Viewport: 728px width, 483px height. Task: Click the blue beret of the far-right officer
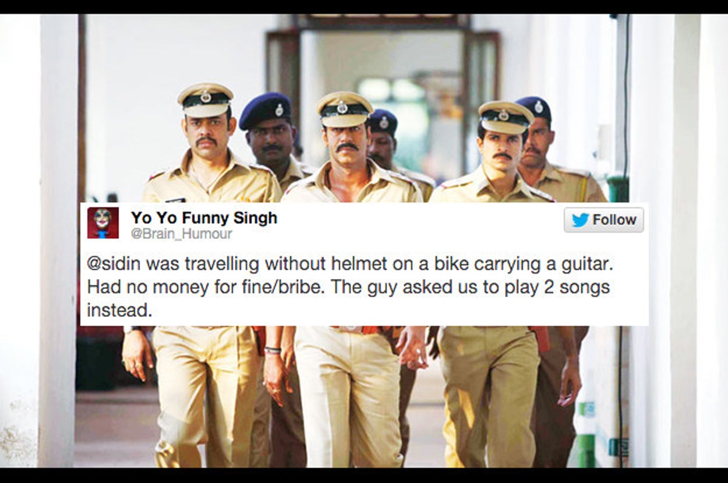533,108
